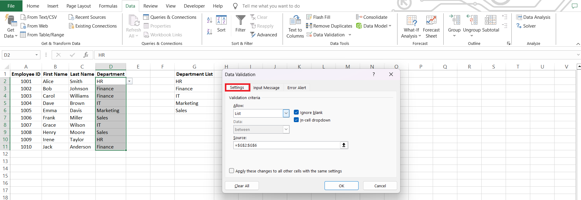Click the Clear All button
Viewport: 581px width, 200px height.
242,186
